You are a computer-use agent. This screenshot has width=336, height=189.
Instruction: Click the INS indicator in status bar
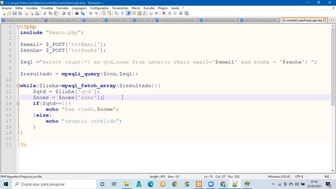pos(327,176)
